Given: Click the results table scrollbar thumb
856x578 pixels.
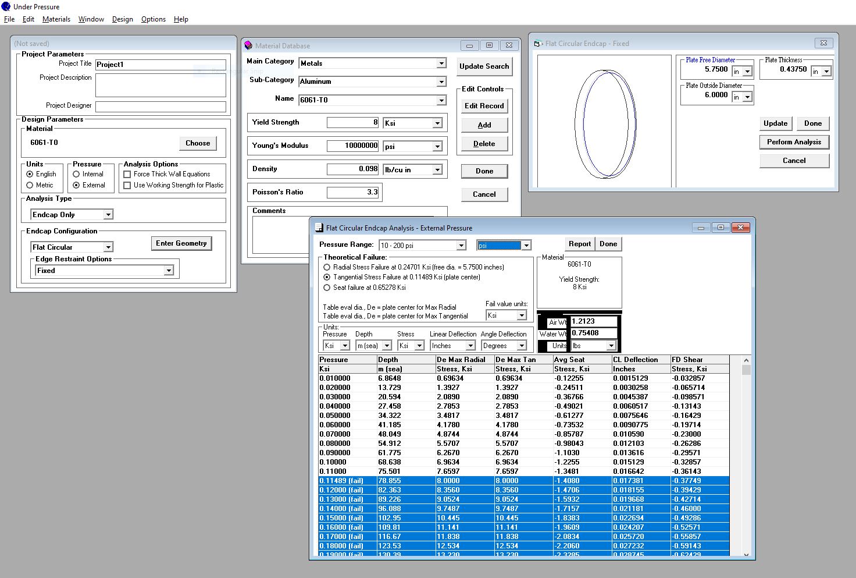Looking at the screenshot, I should point(746,370).
